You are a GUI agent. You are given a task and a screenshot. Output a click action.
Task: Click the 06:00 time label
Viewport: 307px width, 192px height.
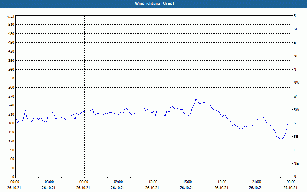click(x=84, y=182)
